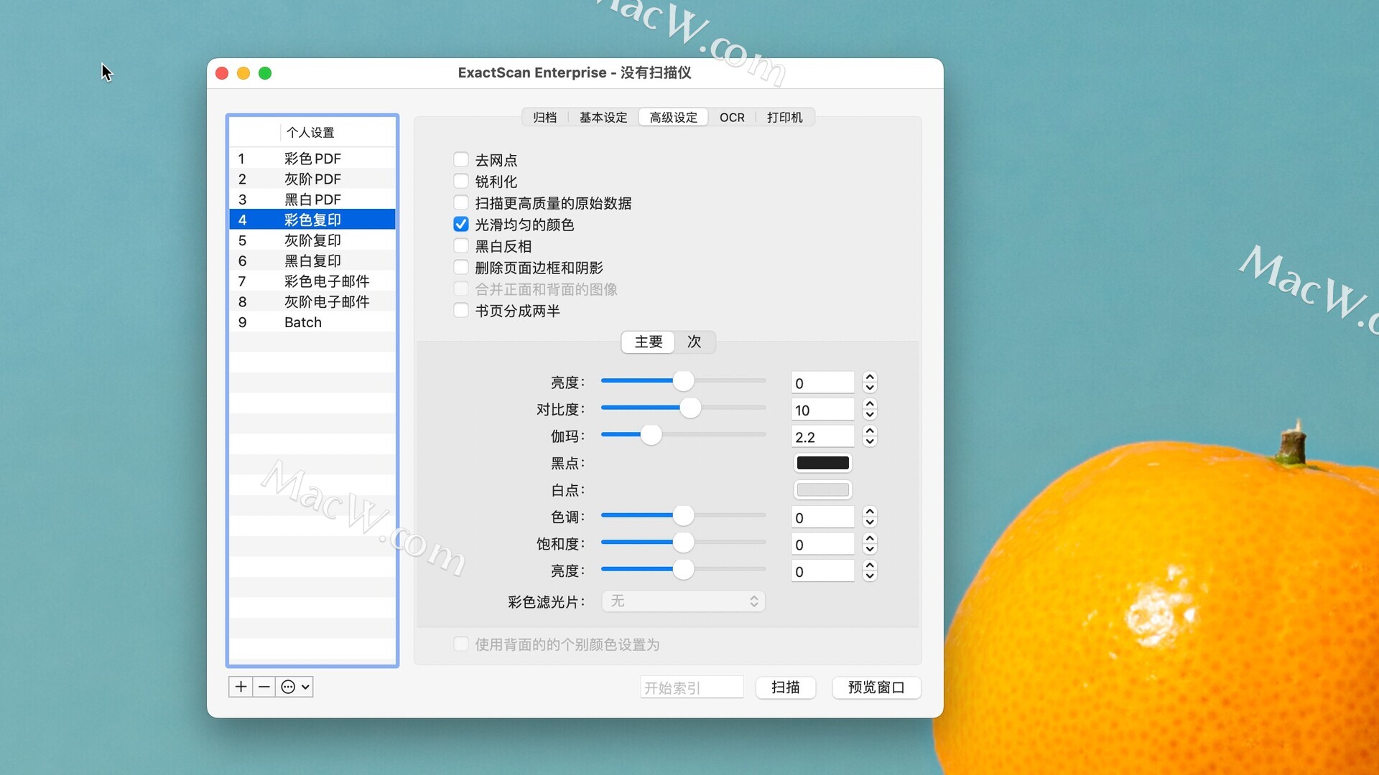Zoom the ExactScan window with green button
The height and width of the screenshot is (775, 1379).
click(x=265, y=73)
